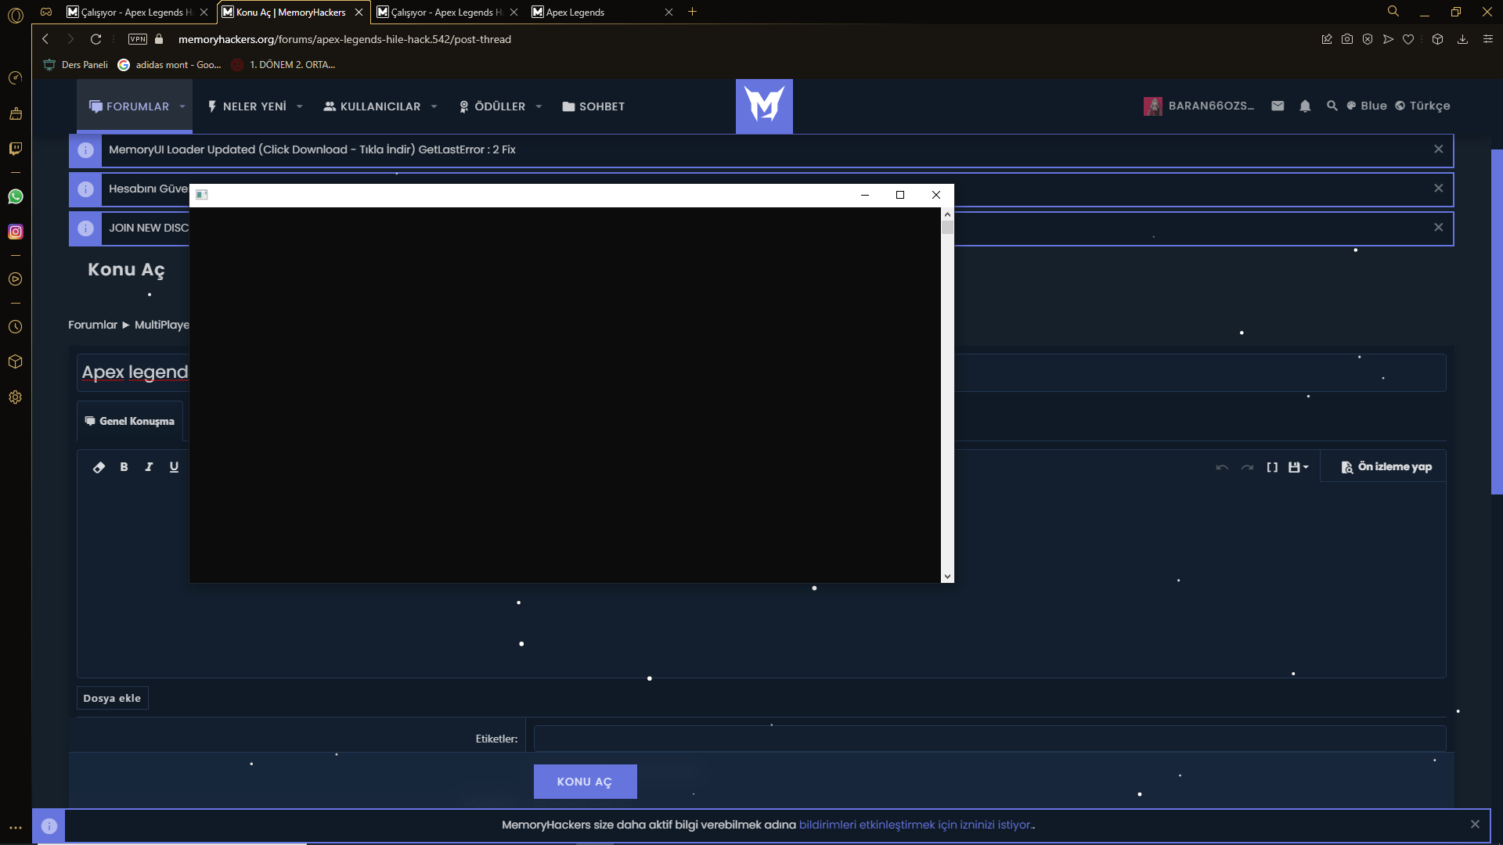Click the scroll down arrow in popup window
This screenshot has width=1503, height=845.
click(x=947, y=577)
